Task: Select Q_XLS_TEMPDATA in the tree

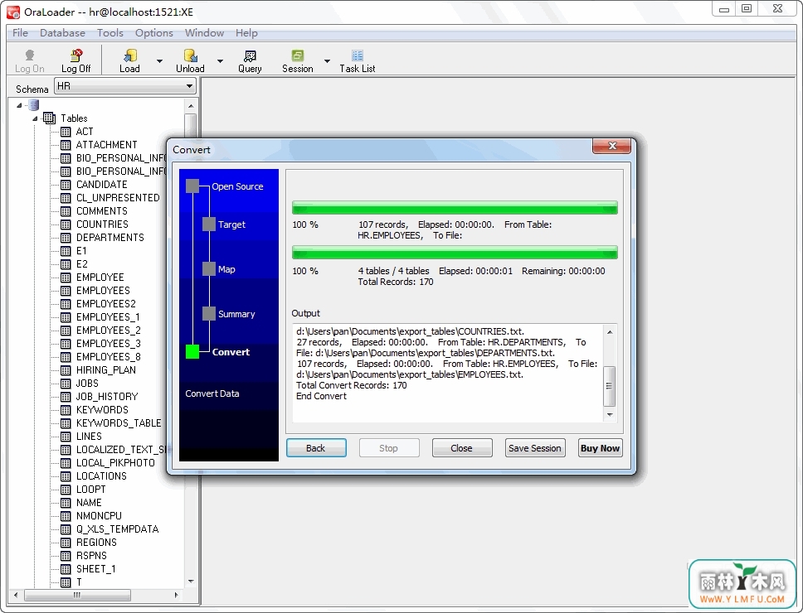Action: coord(117,529)
